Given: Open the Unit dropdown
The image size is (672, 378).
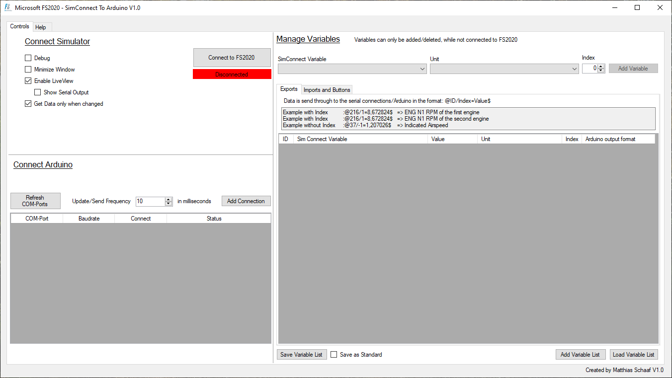Looking at the screenshot, I should pyautogui.click(x=504, y=69).
